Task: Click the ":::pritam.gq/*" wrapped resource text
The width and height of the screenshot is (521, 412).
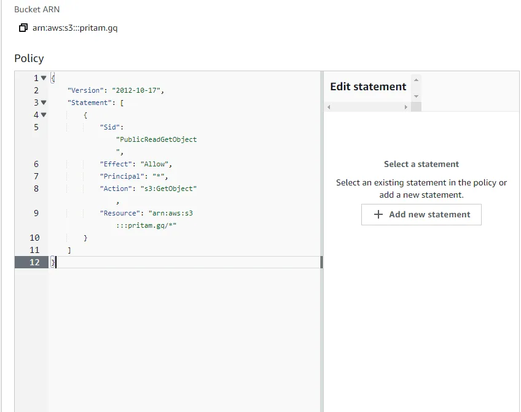Action: click(146, 225)
